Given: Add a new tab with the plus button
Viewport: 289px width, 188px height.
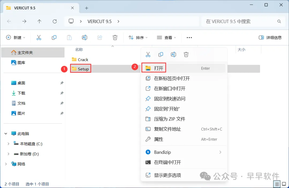Looking at the screenshot, I should [x=87, y=8].
